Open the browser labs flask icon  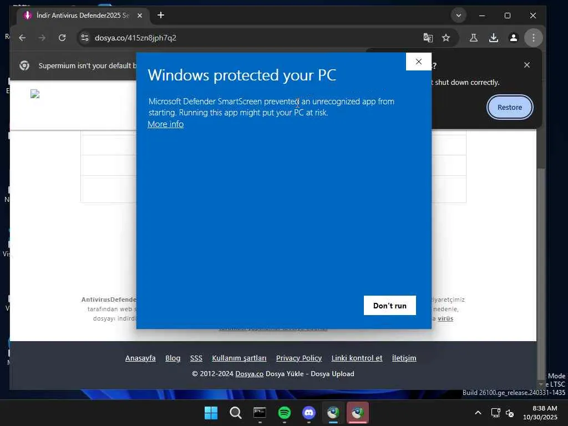point(474,38)
